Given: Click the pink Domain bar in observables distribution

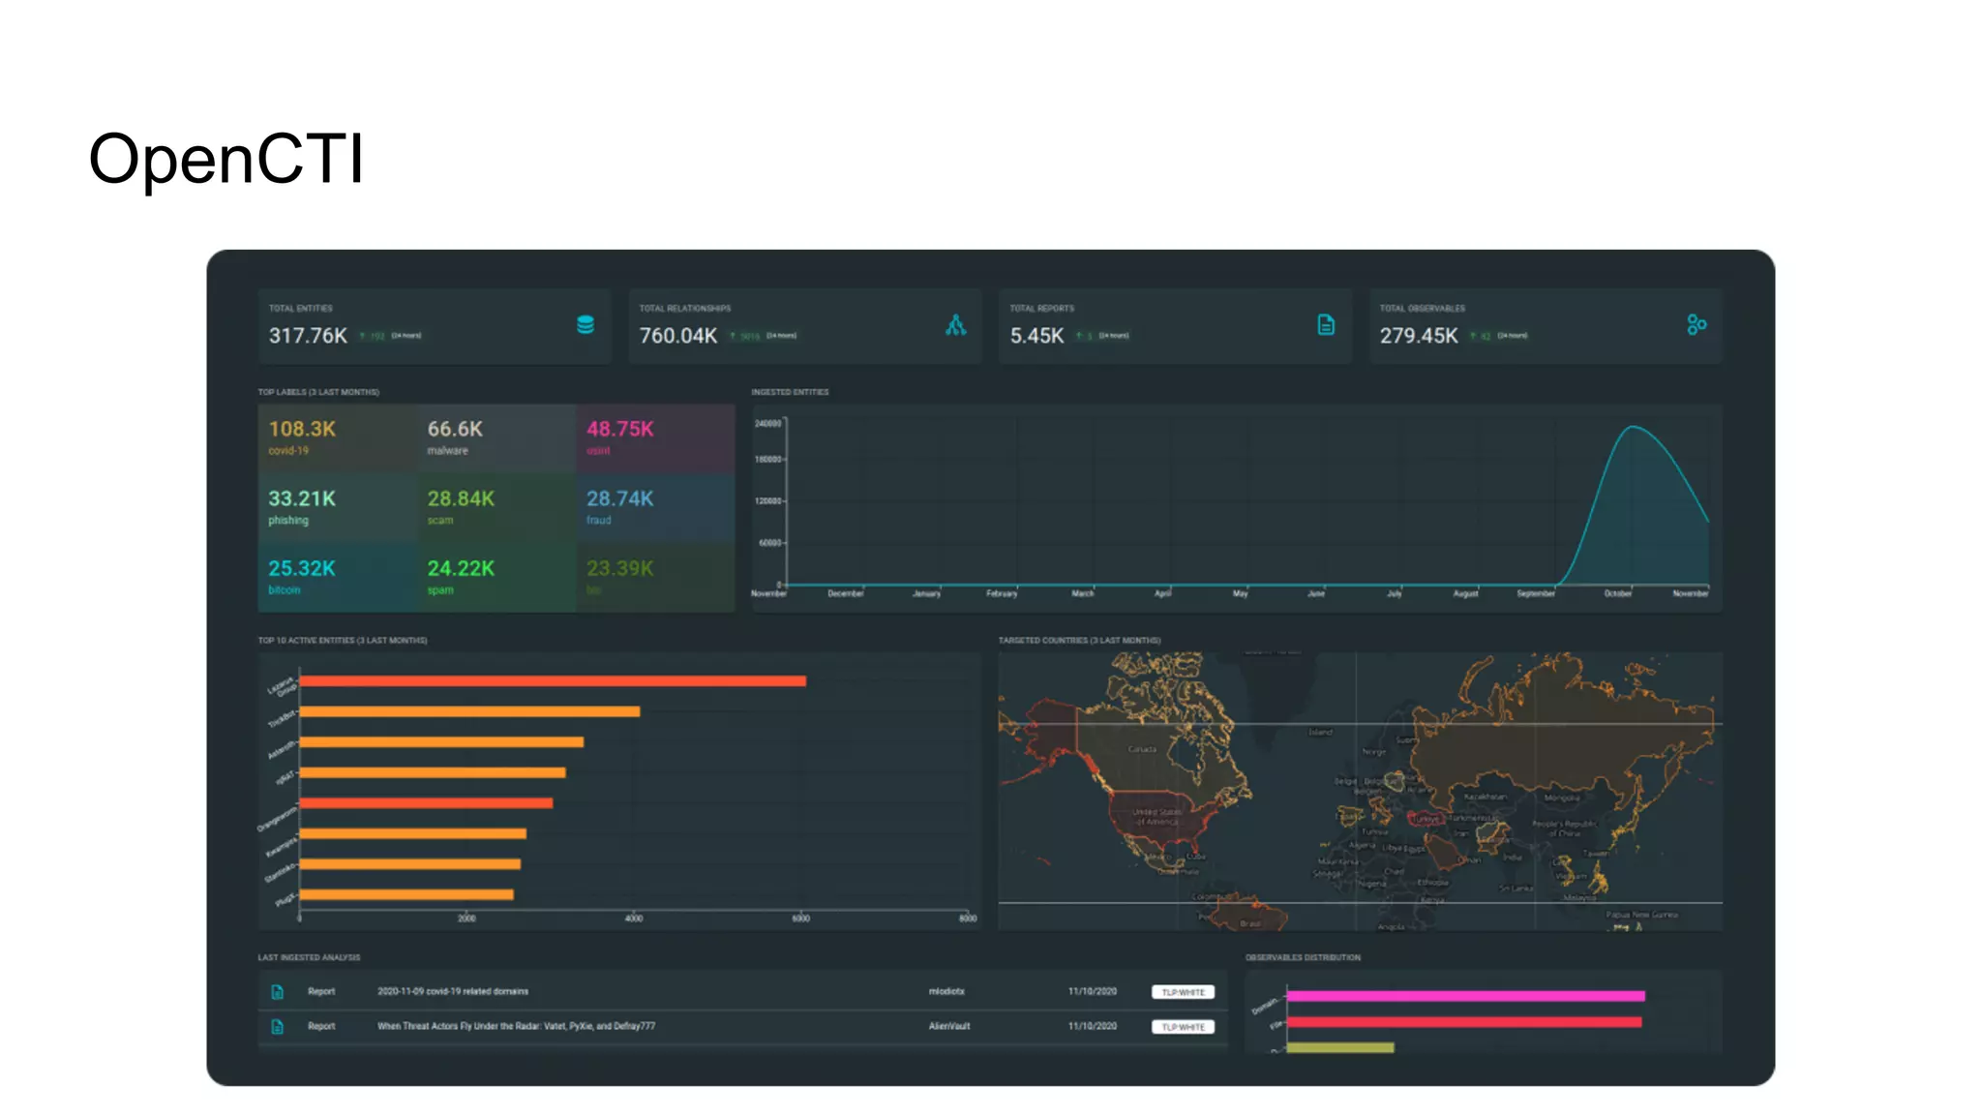Looking at the screenshot, I should pyautogui.click(x=1464, y=996).
